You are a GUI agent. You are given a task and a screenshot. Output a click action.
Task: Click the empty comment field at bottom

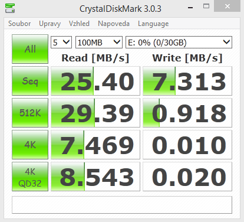click(122, 205)
